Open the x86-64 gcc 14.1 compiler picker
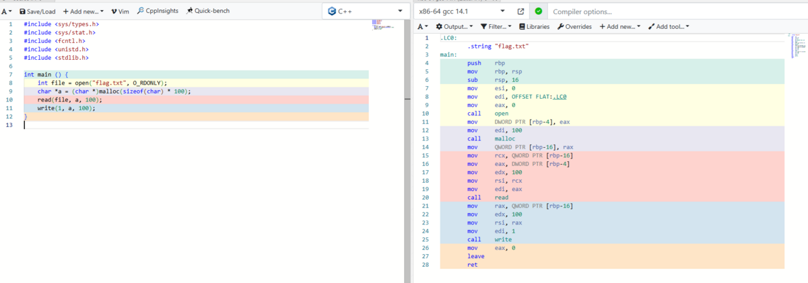 [x=462, y=11]
